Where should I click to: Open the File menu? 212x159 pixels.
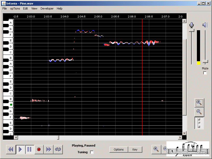tap(5, 8)
